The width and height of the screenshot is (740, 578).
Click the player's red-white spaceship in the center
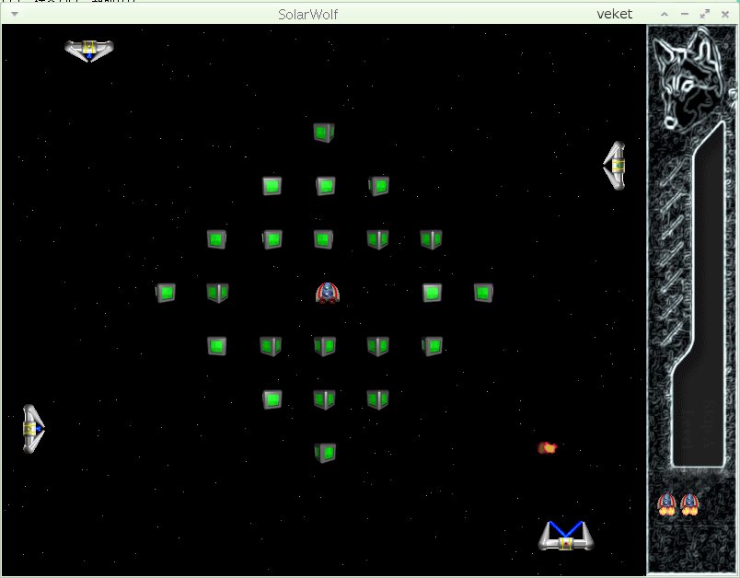(x=328, y=293)
